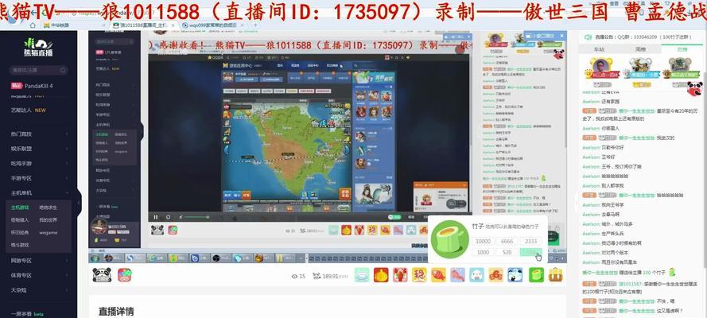Select 主机游戏 subcategory
Image resolution: width=707 pixels, height=318 pixels.
click(20, 207)
